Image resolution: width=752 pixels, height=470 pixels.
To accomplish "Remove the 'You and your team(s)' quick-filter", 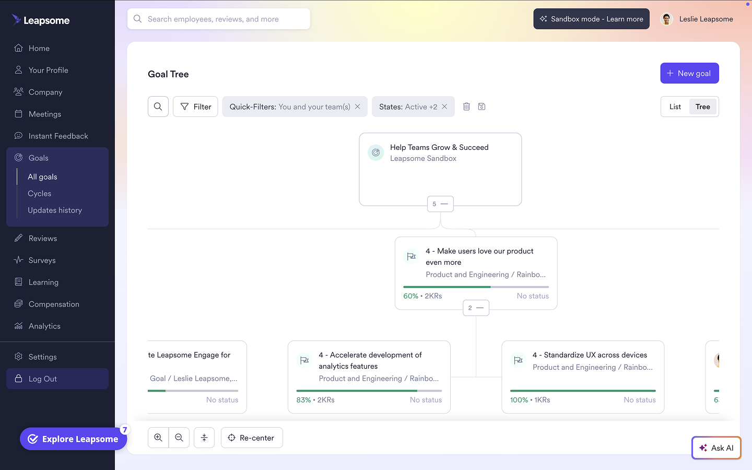I will (x=358, y=106).
